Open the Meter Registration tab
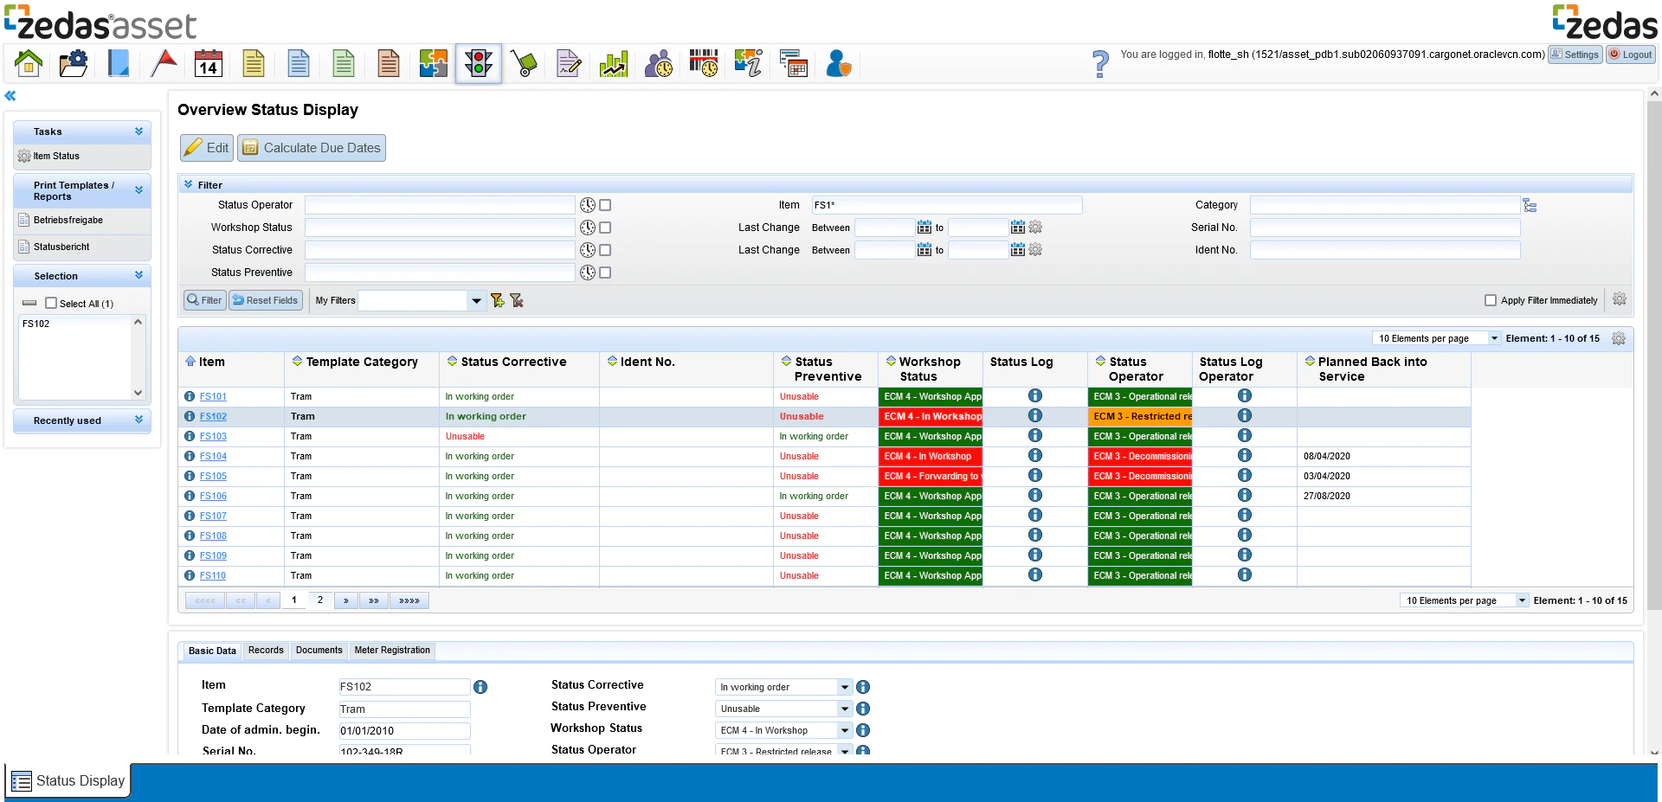This screenshot has width=1662, height=802. coord(392,651)
